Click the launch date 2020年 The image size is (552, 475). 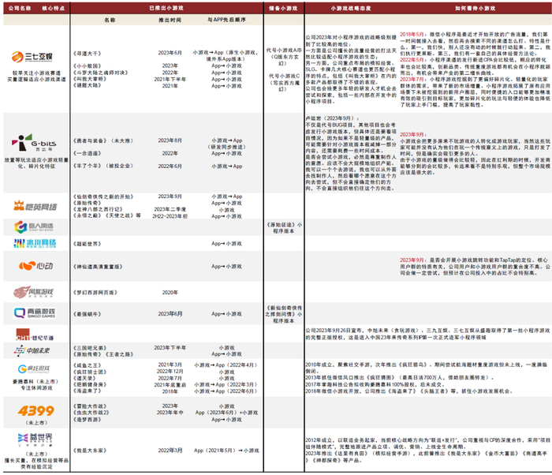click(170, 293)
